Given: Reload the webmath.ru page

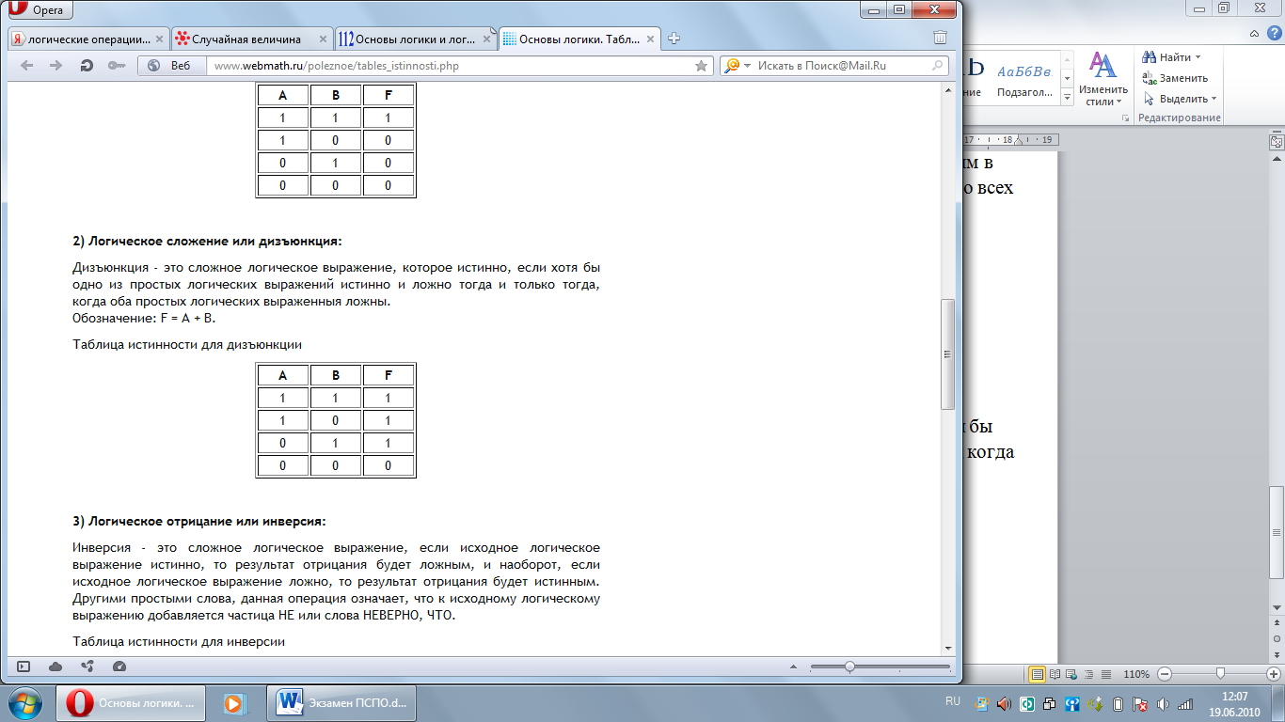Looking at the screenshot, I should [87, 66].
